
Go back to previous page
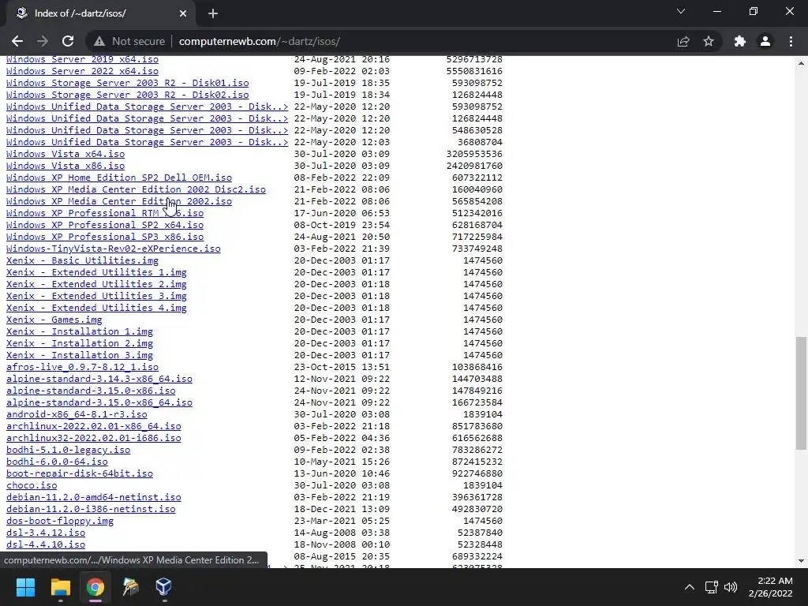point(17,41)
